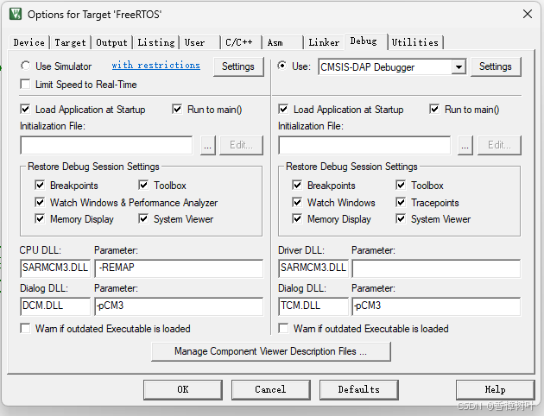Click debugger -pCM3 parameter field
Screen dimensions: 544x416
(436, 306)
